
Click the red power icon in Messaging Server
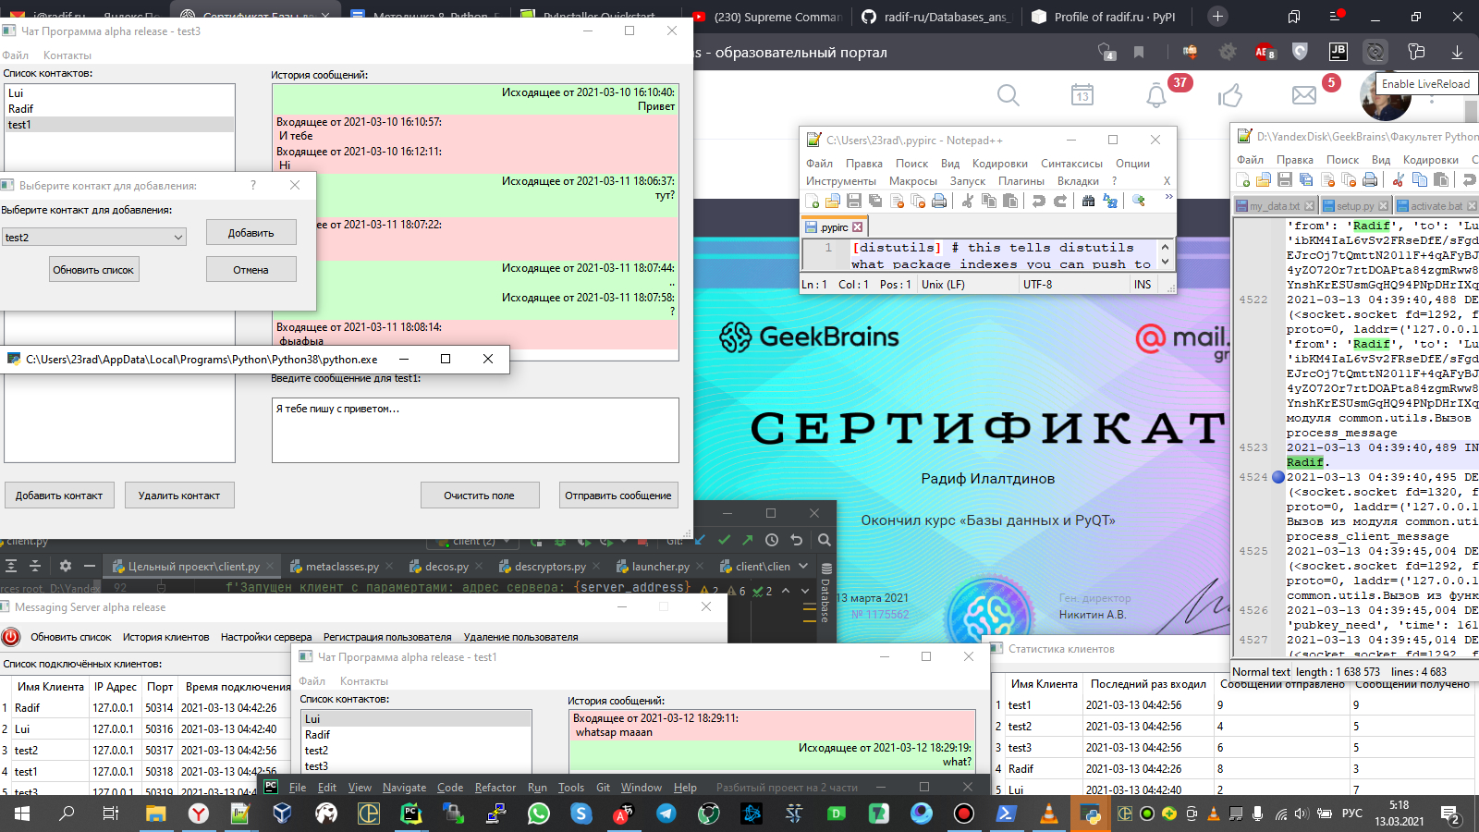point(11,636)
